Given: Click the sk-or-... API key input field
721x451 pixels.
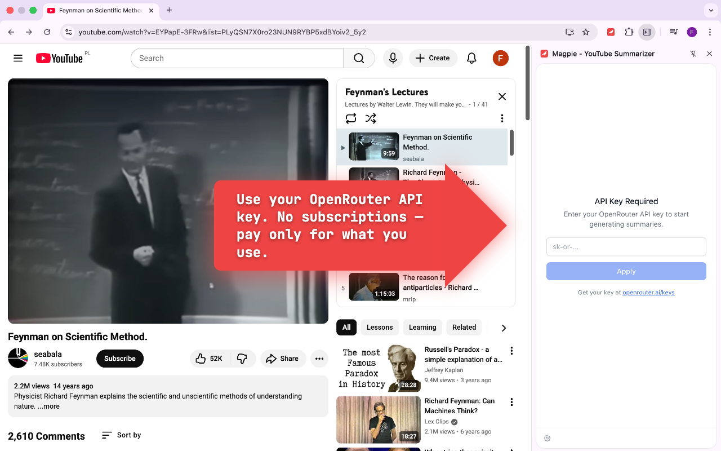Looking at the screenshot, I should click(x=626, y=246).
